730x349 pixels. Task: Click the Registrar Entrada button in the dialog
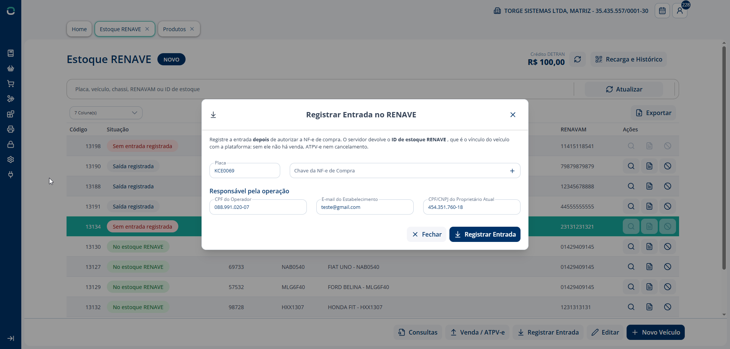[485, 234]
